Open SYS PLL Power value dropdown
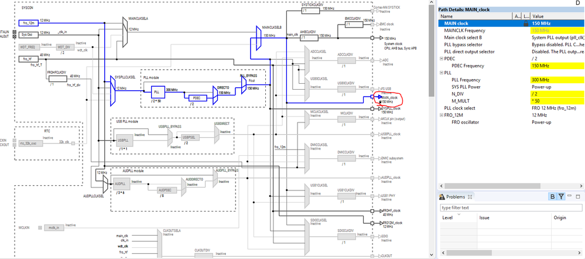This screenshot has height=259, width=585. pyautogui.click(x=557, y=87)
